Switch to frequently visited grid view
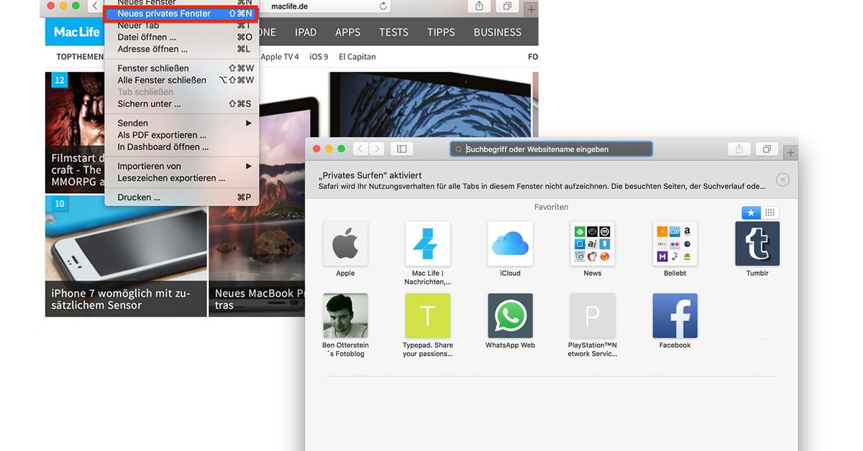The height and width of the screenshot is (451, 863). point(770,213)
